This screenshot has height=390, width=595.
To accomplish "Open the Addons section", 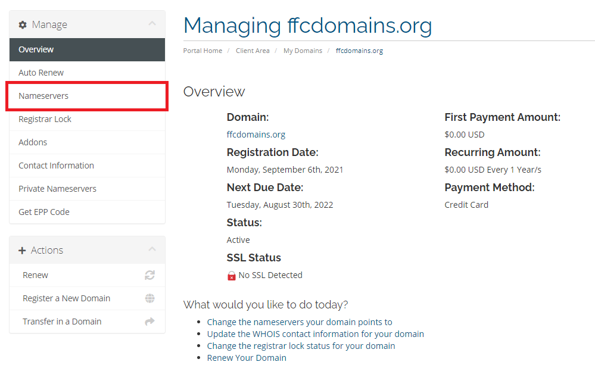I will pos(33,142).
